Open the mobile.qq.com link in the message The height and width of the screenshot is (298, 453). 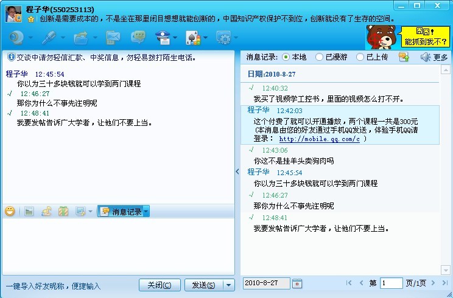(x=320, y=139)
